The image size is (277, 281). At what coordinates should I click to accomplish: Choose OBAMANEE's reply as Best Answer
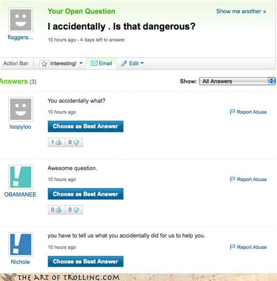tap(85, 194)
